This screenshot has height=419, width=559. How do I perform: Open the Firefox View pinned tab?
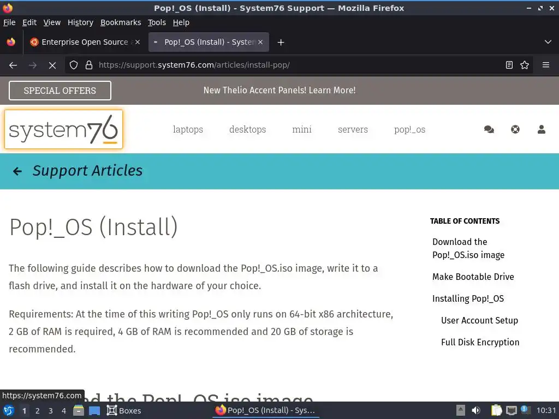(x=11, y=42)
